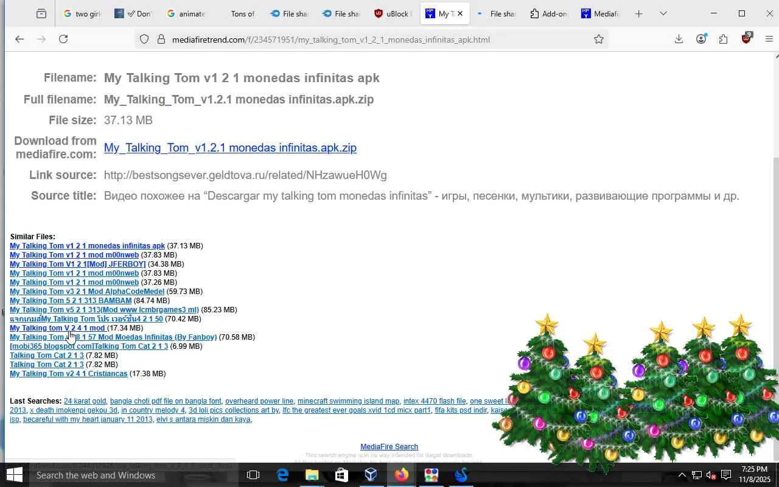The image size is (779, 487).
Task: Open the '24 karat gold' last search
Action: (x=85, y=401)
